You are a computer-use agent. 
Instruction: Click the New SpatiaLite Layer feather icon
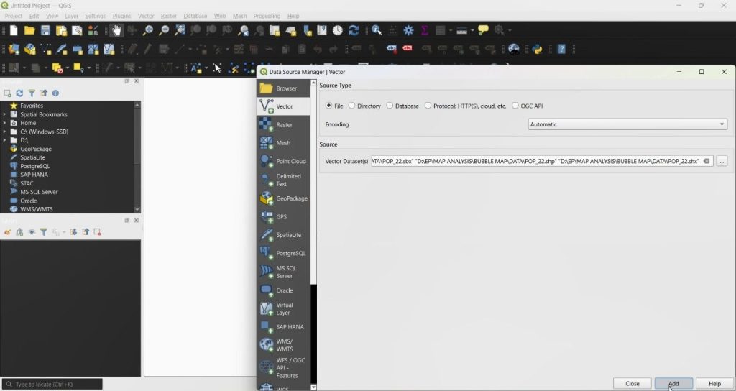[62, 49]
